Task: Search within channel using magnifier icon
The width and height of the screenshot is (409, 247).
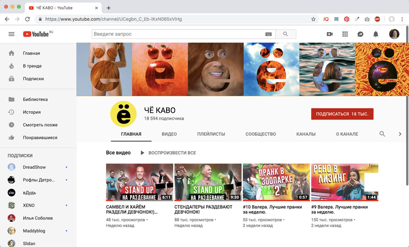Action: 382,134
